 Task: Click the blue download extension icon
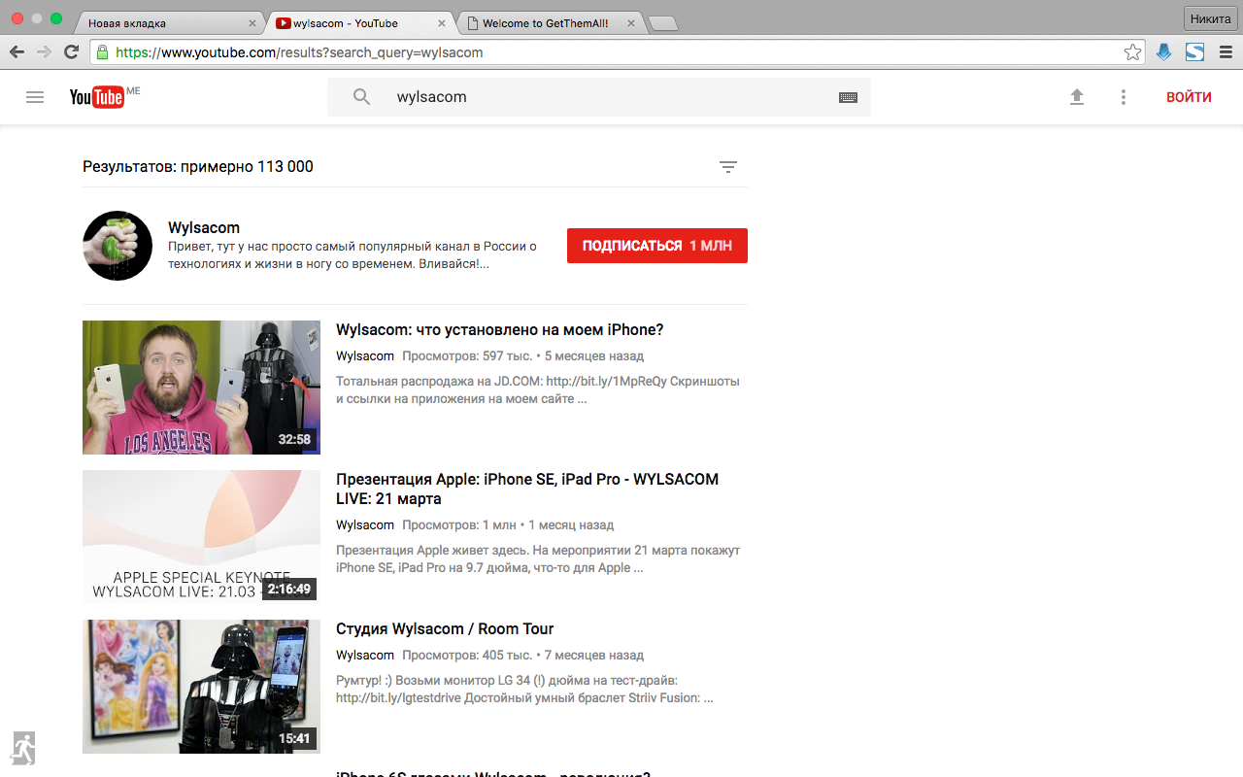[1163, 52]
